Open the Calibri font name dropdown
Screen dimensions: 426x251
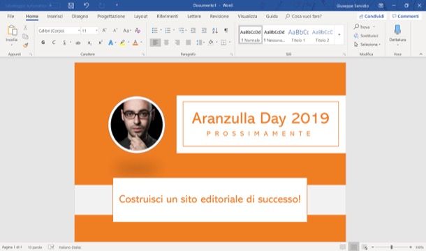tap(79, 31)
